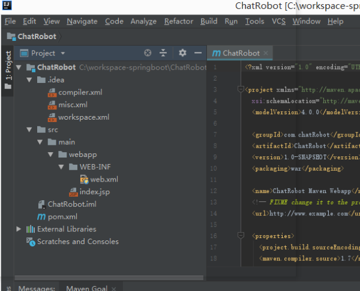The height and width of the screenshot is (291, 360).
Task: Click the workspace.xml file icon
Action: tap(52, 117)
